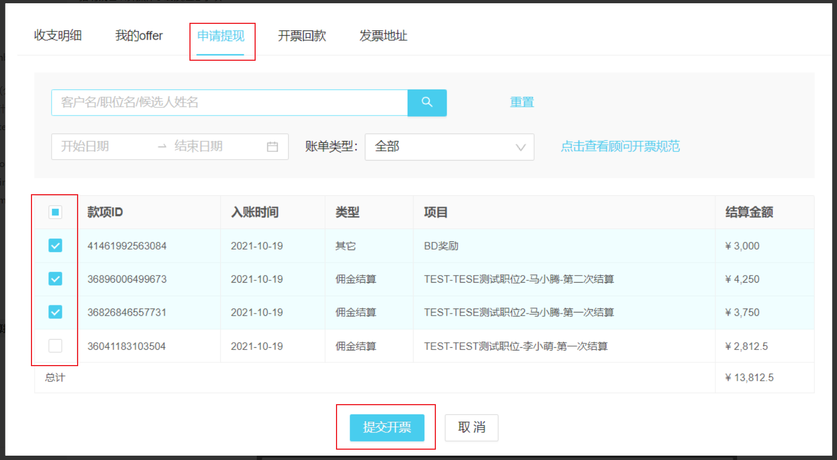Open the calendar icon in date range
Viewport: 837px width, 460px height.
pos(272,146)
